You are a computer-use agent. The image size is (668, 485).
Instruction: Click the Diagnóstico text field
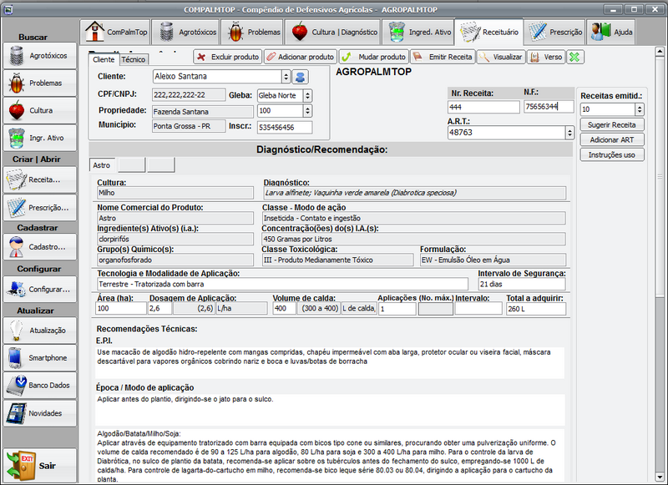pyautogui.click(x=414, y=193)
